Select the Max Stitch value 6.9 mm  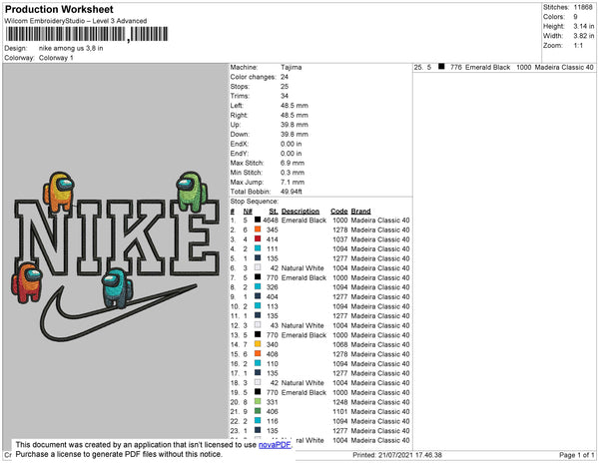pyautogui.click(x=293, y=163)
